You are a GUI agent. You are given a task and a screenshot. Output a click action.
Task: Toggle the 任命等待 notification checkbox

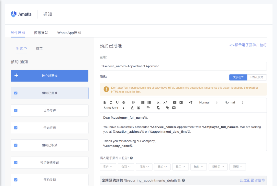(x=16, y=110)
